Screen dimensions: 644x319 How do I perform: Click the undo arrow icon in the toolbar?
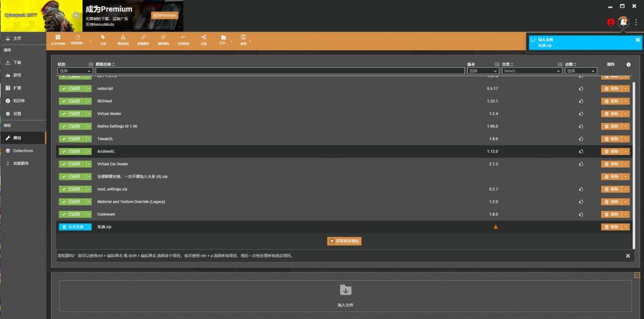pyautogui.click(x=184, y=37)
